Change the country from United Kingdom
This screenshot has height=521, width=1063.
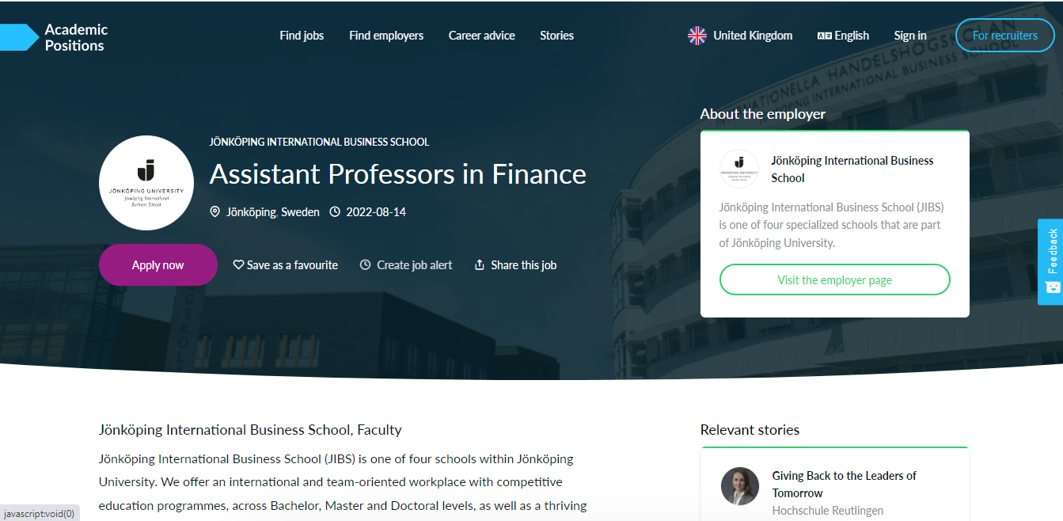[752, 36]
